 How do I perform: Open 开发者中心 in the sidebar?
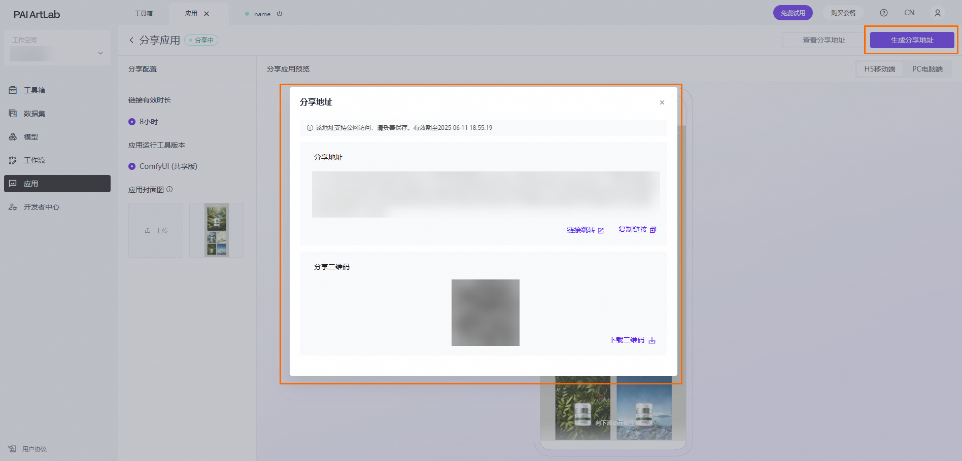57,207
